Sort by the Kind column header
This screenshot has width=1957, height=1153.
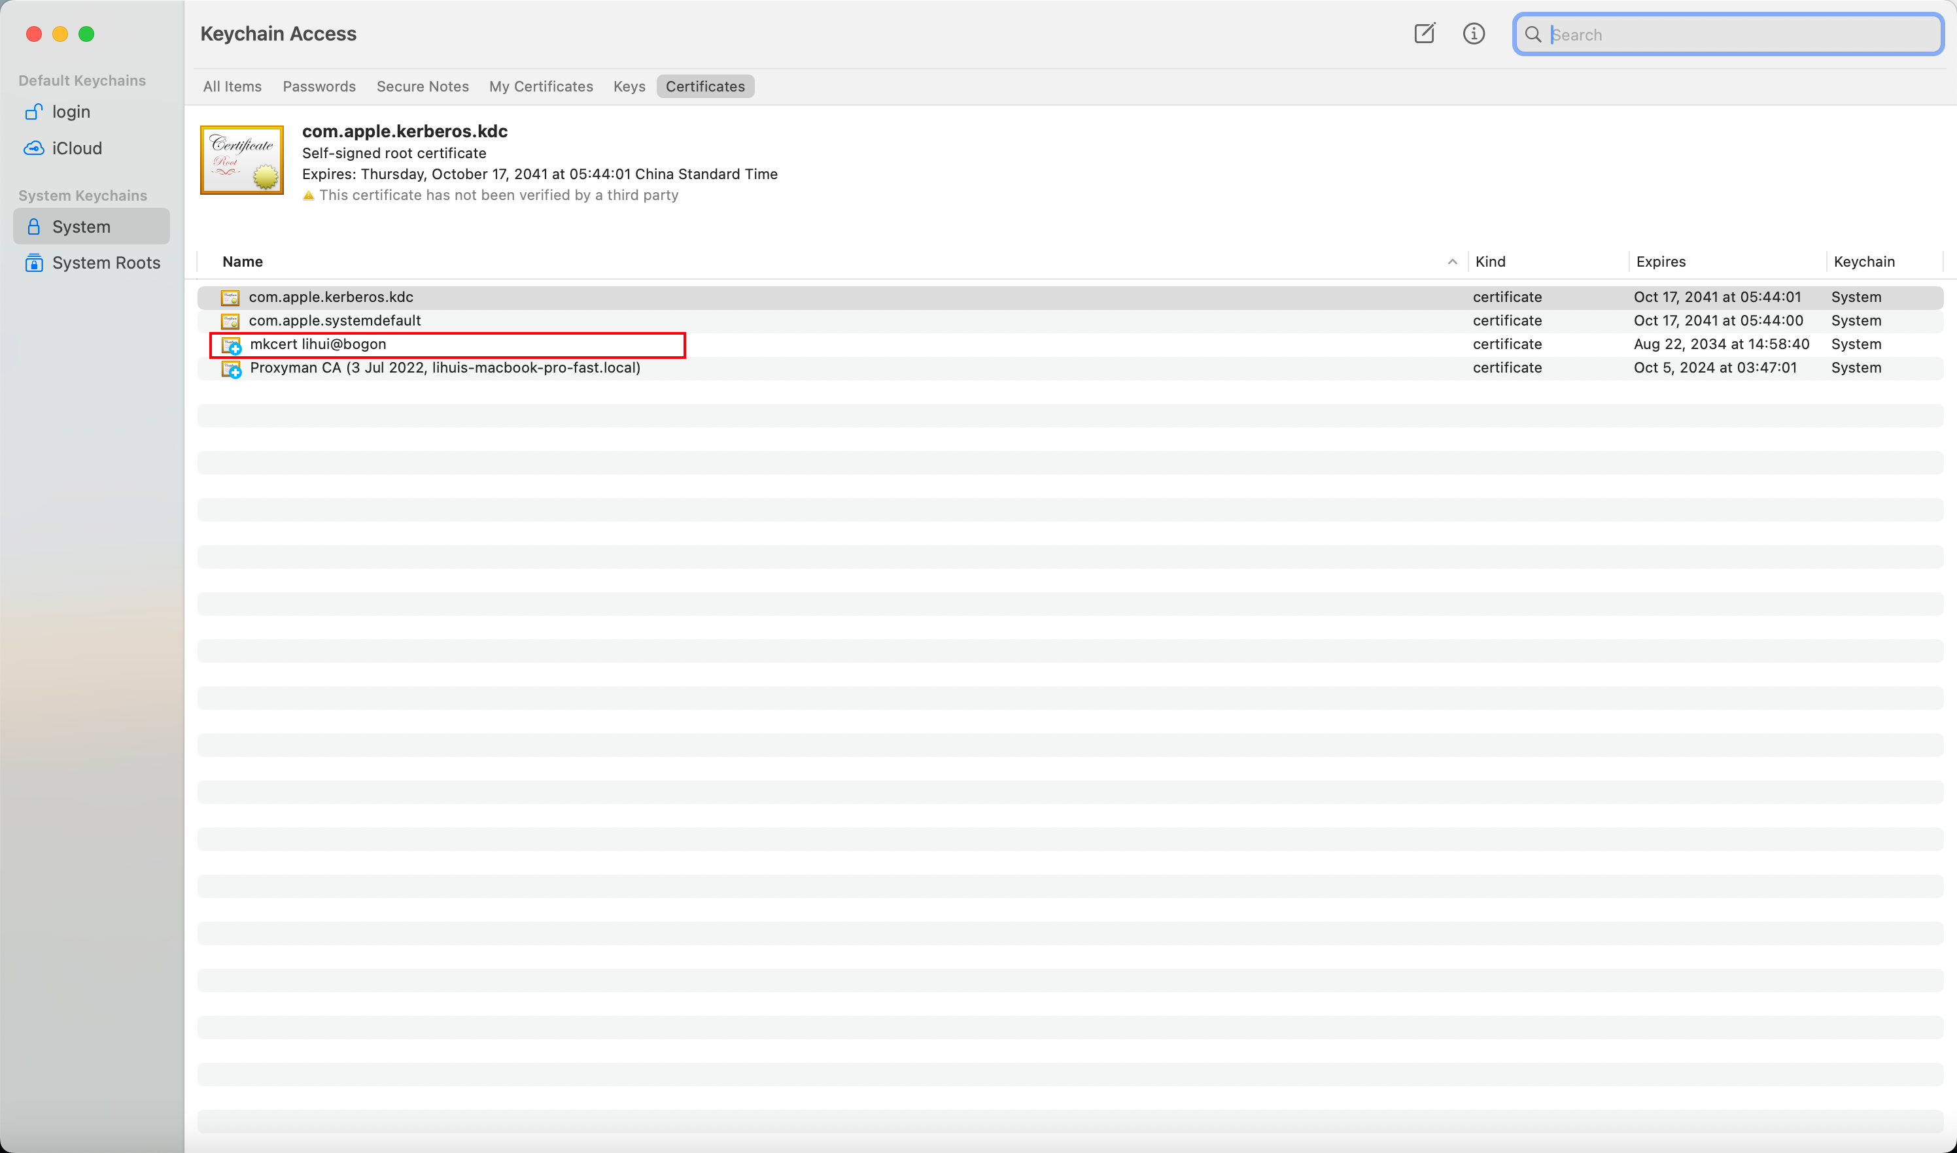click(x=1491, y=262)
